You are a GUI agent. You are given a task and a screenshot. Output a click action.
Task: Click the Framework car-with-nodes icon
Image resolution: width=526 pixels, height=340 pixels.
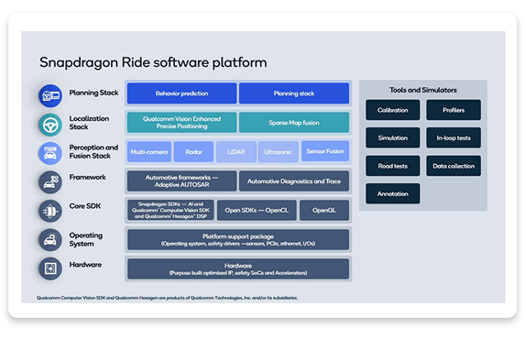point(50,182)
